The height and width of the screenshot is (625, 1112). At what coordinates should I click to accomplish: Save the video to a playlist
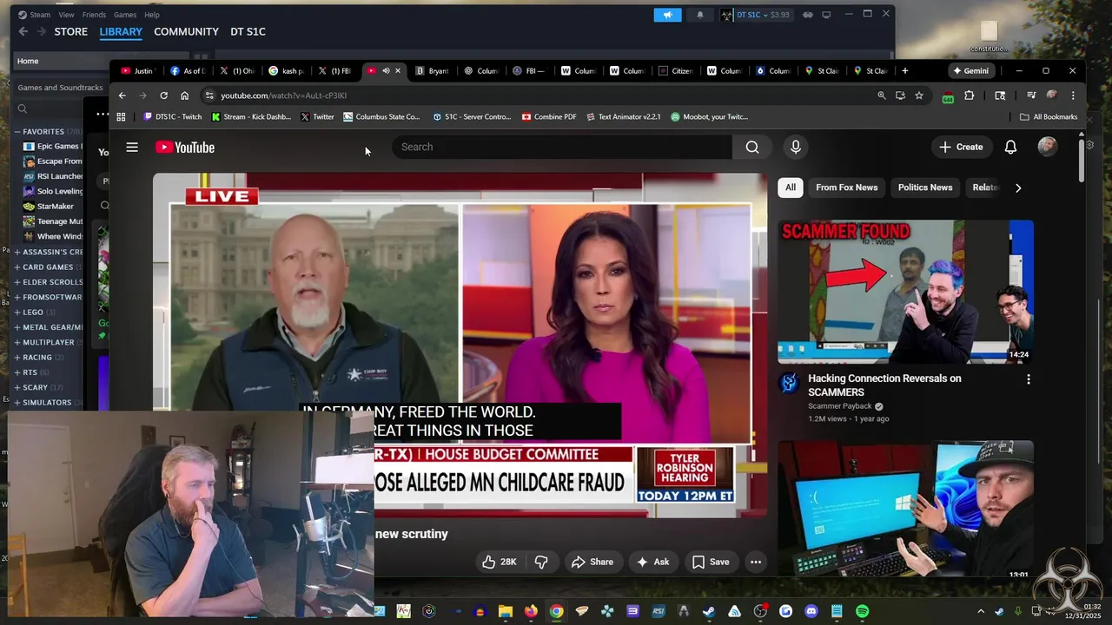tap(711, 562)
